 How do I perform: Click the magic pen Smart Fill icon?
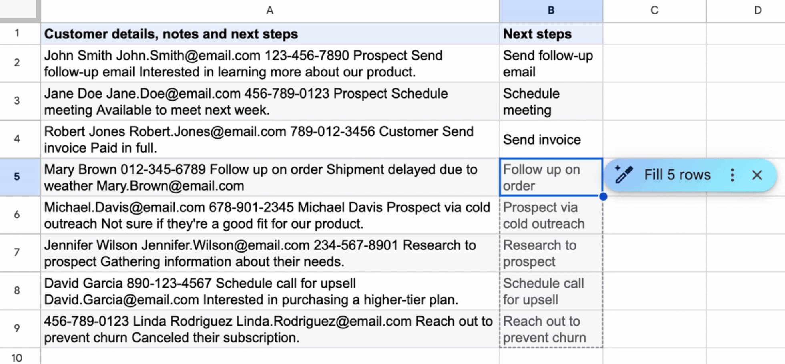point(624,175)
